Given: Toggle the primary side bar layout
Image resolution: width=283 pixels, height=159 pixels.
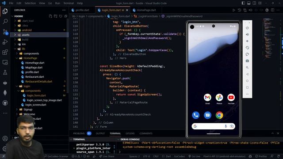Looking at the screenshot, I should point(243,3).
